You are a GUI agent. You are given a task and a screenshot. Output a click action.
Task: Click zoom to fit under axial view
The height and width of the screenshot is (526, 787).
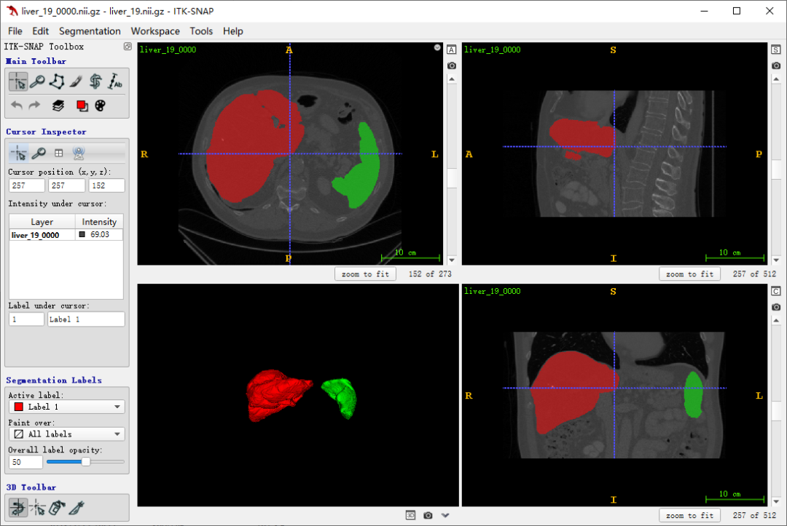365,274
